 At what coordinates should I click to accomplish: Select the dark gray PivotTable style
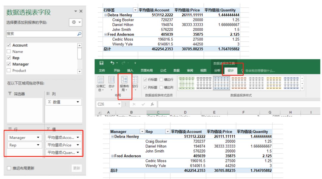tap(204, 83)
